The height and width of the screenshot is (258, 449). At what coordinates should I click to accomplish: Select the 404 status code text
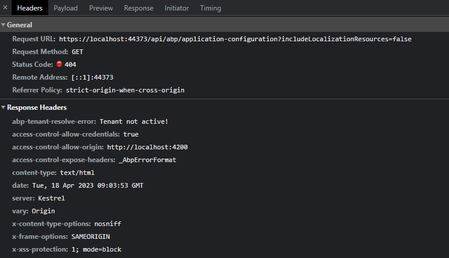70,64
